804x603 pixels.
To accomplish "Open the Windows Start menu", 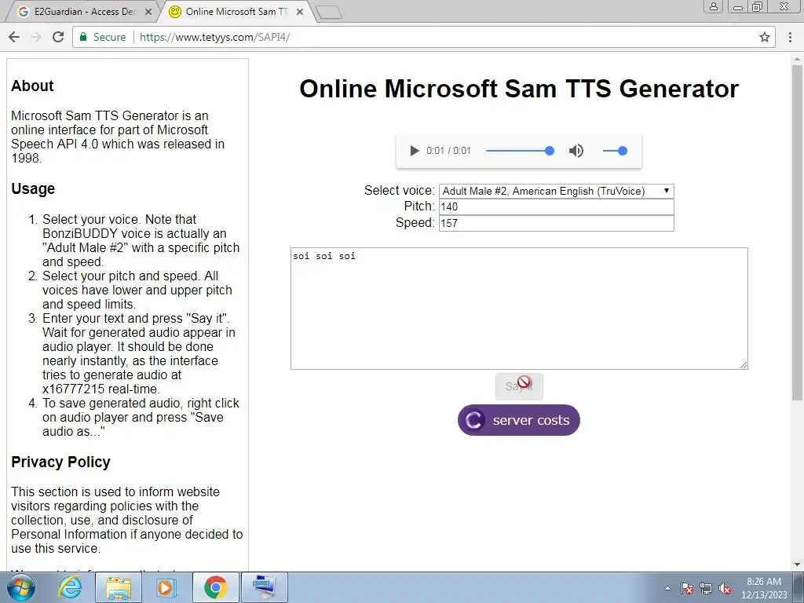I will tap(20, 587).
